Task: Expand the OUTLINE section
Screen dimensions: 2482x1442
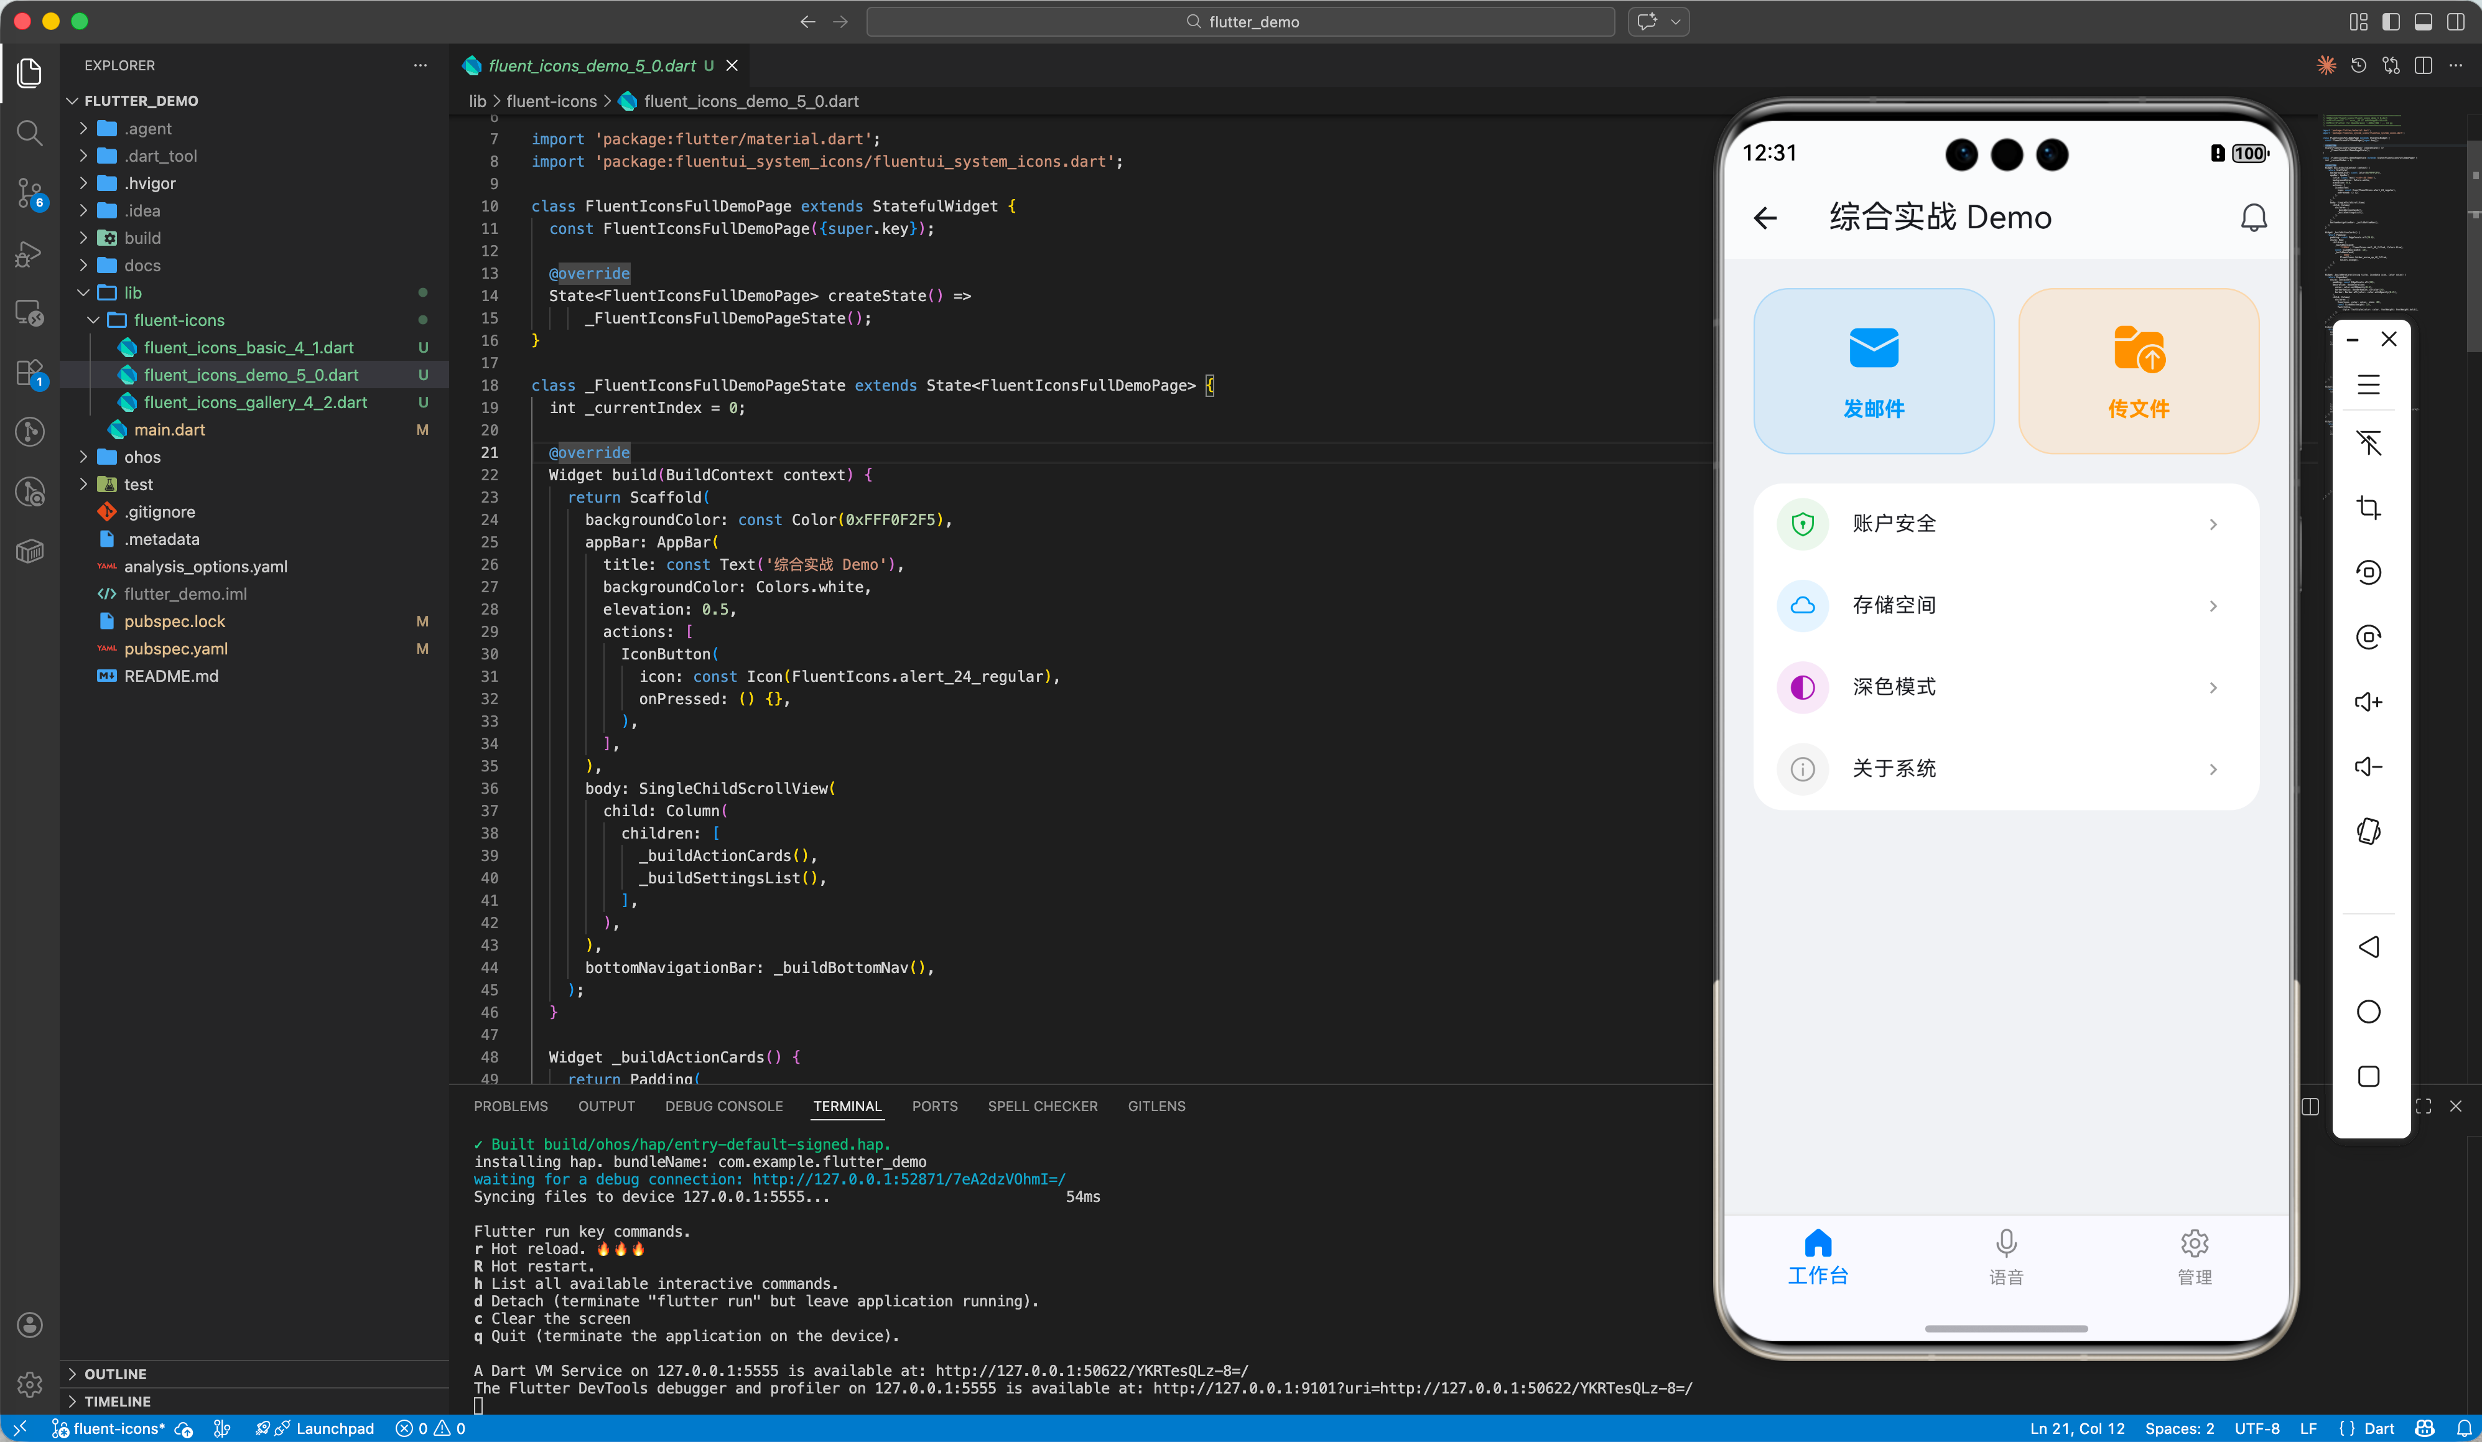Action: point(114,1373)
